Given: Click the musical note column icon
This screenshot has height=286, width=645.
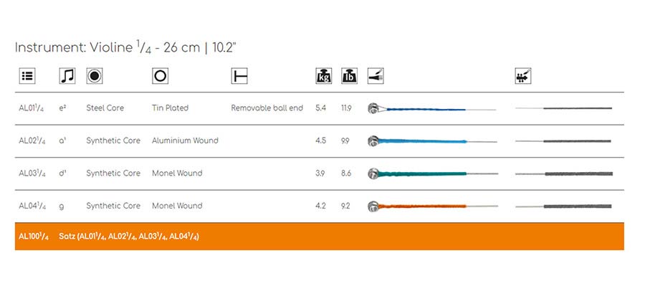Looking at the screenshot, I should click(x=67, y=76).
